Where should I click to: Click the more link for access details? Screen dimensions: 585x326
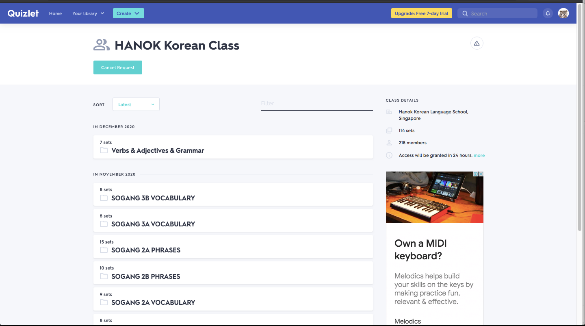(x=479, y=155)
